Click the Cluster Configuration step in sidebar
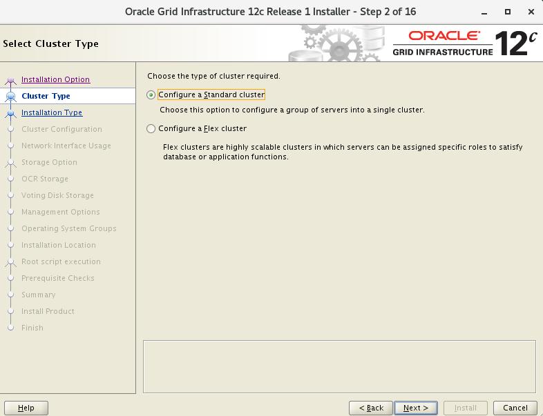 coord(61,129)
